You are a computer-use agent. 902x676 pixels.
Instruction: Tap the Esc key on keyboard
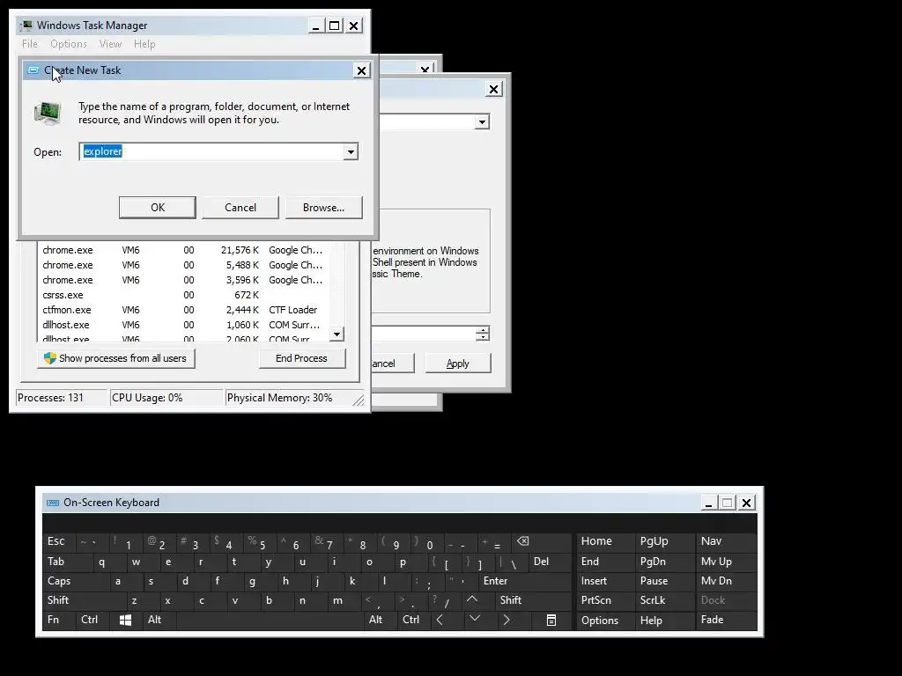click(x=59, y=541)
